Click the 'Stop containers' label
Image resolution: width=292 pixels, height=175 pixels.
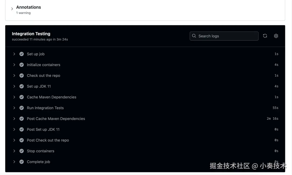tap(41, 151)
